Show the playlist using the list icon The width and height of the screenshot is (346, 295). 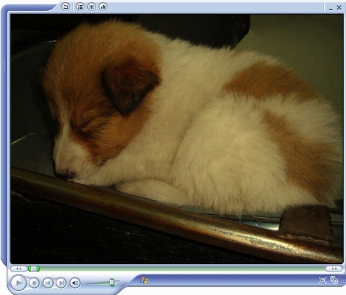tap(80, 7)
